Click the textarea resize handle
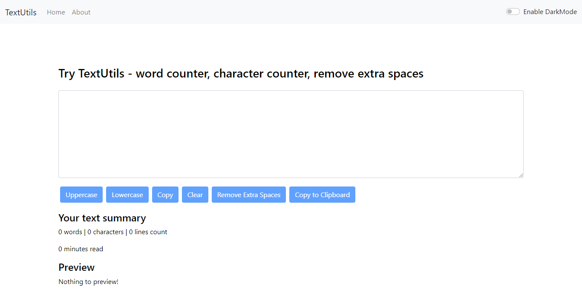Viewport: 582px width, 307px height. [x=521, y=175]
